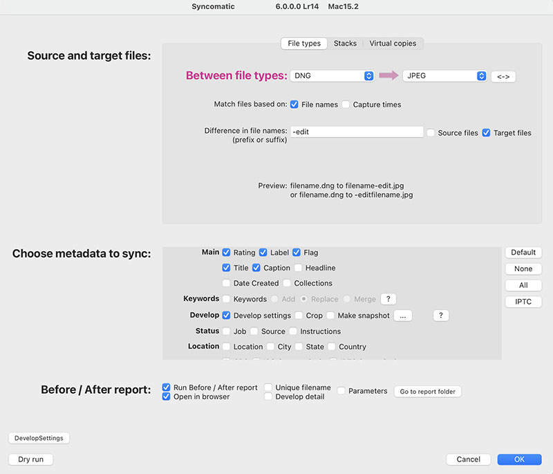553x474 pixels.
Task: Check the Make snapshot checkbox
Action: click(330, 315)
